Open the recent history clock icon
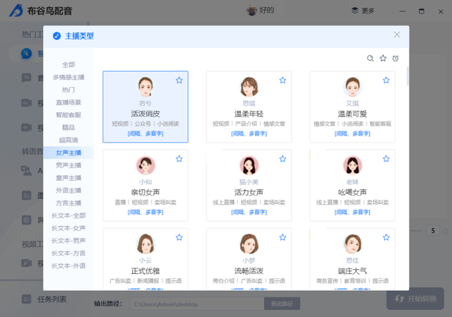 pyautogui.click(x=395, y=59)
